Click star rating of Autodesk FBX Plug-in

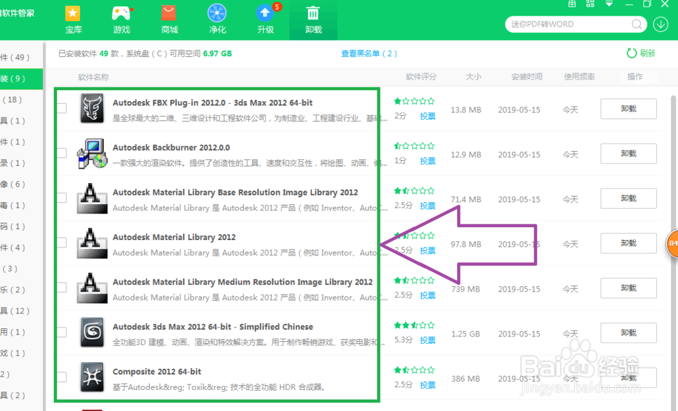click(414, 101)
